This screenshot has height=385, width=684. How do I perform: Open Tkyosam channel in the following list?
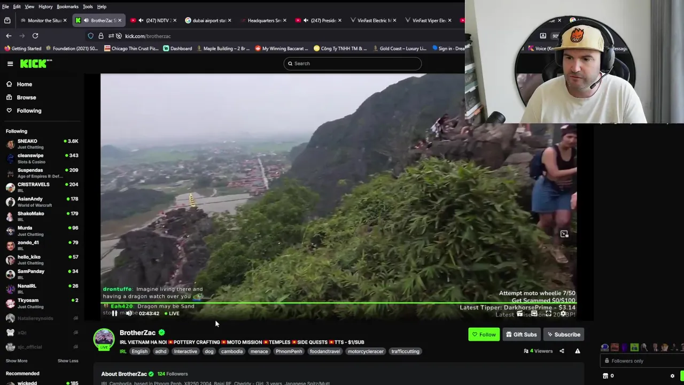coord(42,303)
